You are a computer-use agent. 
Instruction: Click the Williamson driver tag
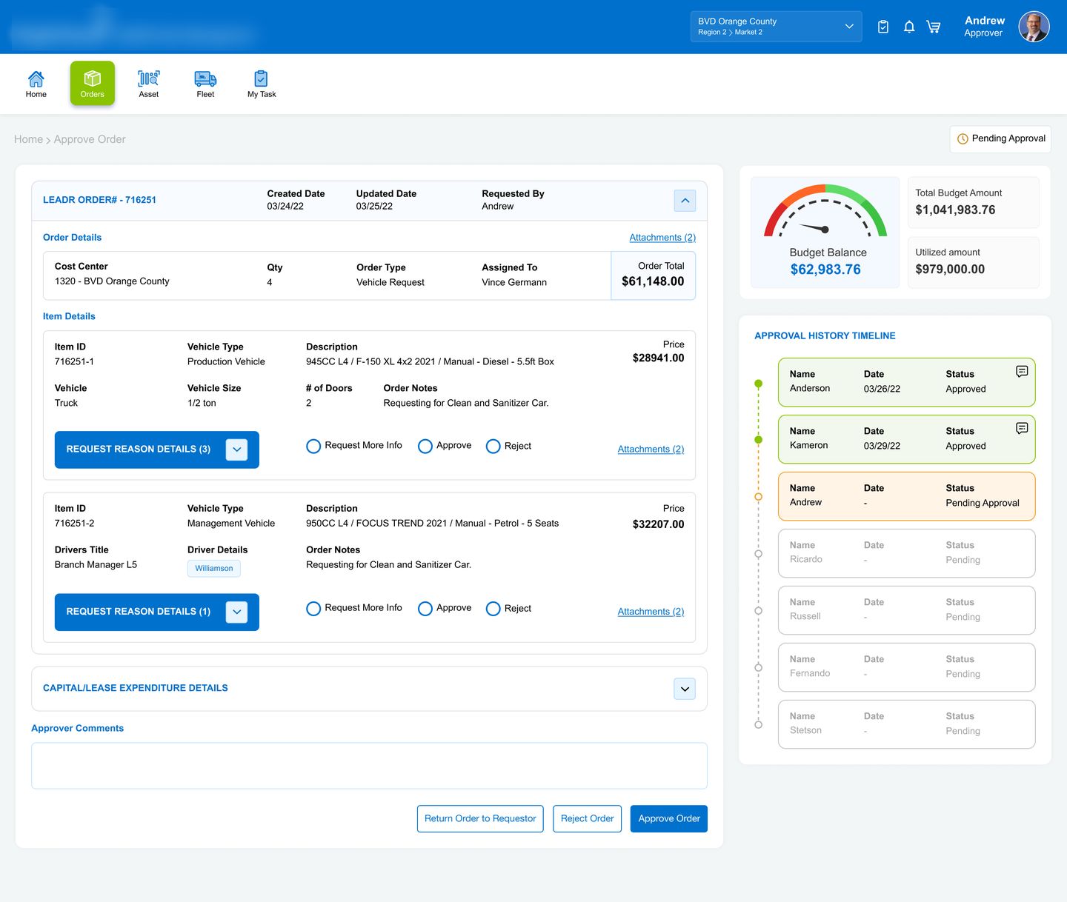(x=214, y=569)
